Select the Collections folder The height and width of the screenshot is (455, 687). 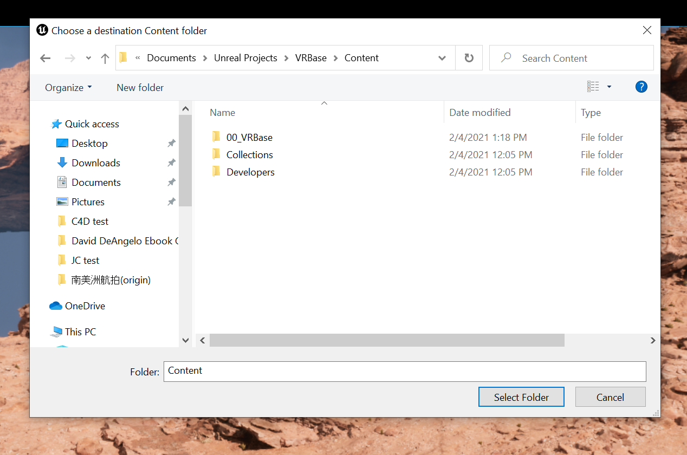point(249,155)
